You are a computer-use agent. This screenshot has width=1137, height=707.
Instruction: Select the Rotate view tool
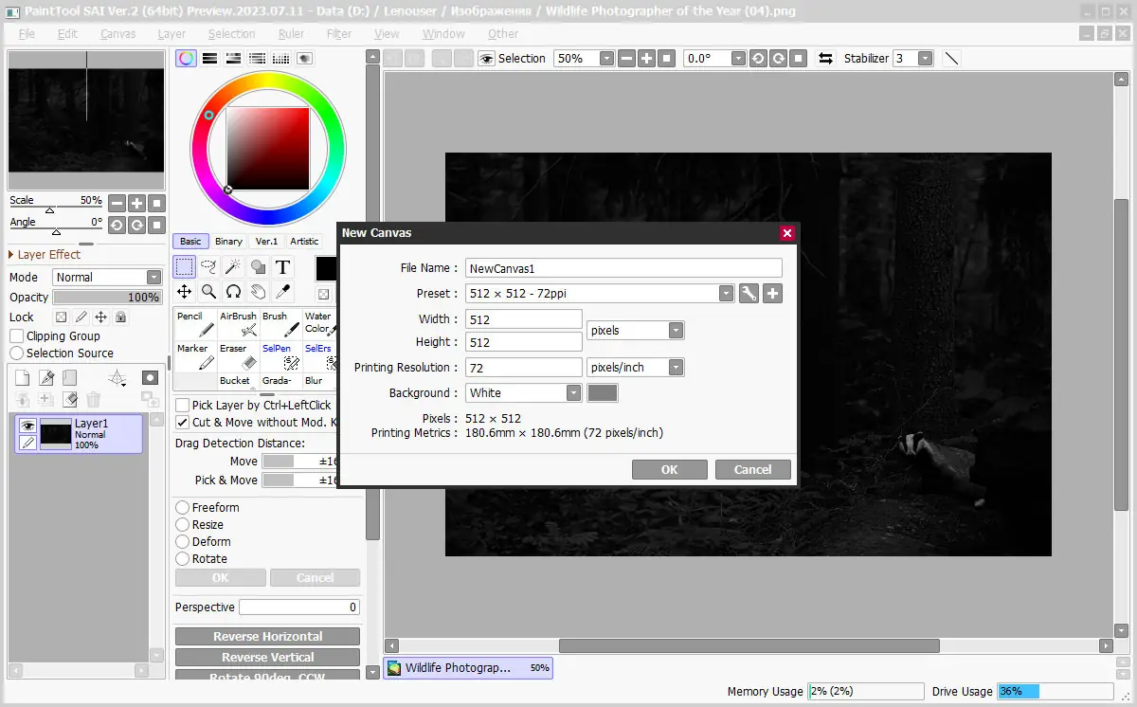(233, 292)
